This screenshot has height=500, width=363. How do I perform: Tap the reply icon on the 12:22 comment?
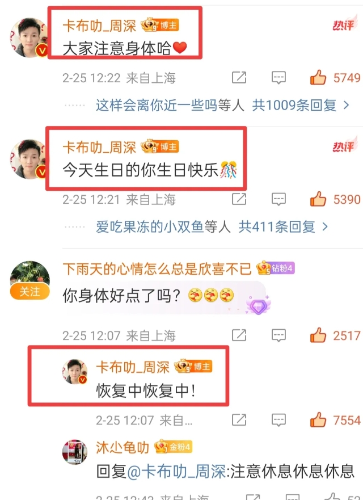coord(278,78)
